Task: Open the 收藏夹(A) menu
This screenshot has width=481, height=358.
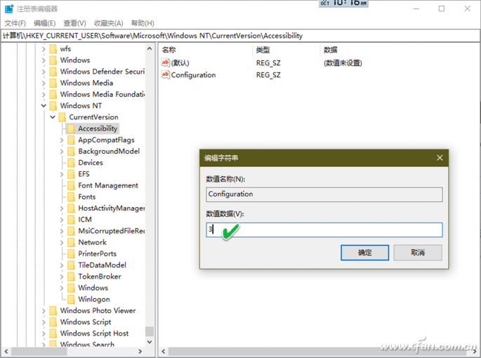Action: pyautogui.click(x=108, y=23)
